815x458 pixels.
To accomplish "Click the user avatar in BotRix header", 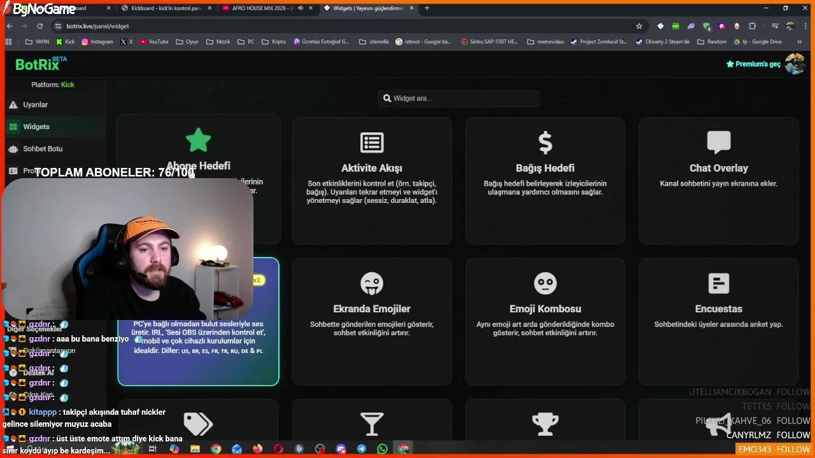I will pos(795,64).
